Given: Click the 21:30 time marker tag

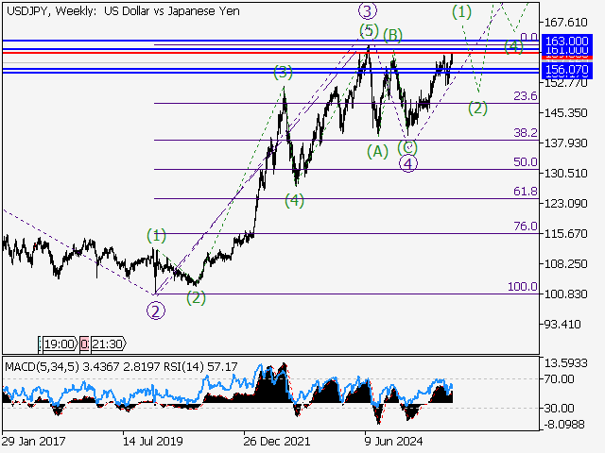Looking at the screenshot, I should coord(107,344).
